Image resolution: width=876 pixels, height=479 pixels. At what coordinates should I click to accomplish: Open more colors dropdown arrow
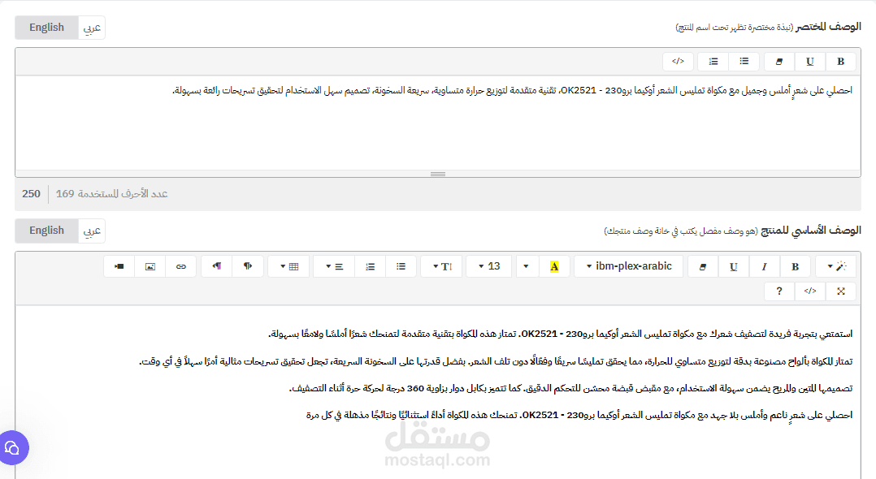tap(526, 266)
